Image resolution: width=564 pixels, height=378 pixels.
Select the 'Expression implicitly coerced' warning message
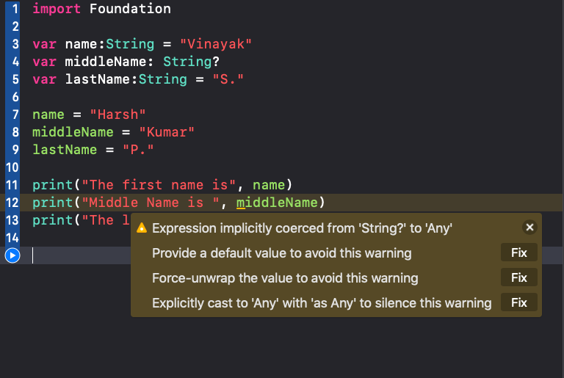301,228
